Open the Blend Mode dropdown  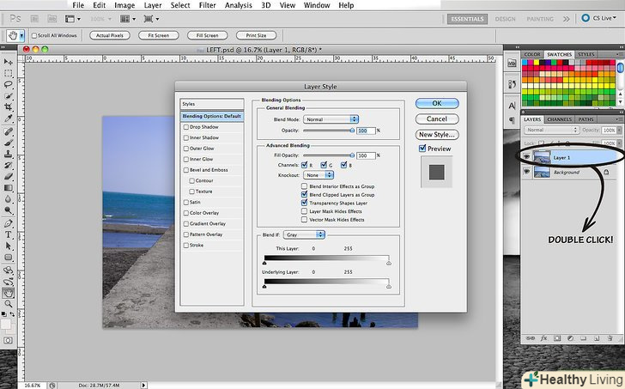click(331, 119)
